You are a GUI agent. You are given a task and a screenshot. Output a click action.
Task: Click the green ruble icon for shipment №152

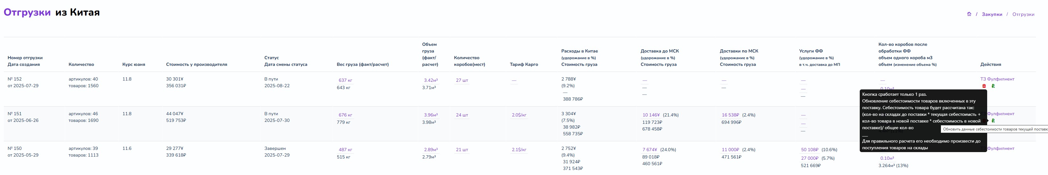[x=993, y=86]
